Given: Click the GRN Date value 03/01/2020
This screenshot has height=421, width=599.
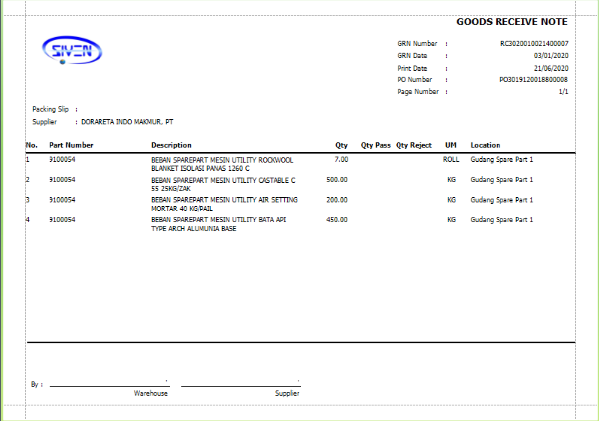Looking at the screenshot, I should pos(551,56).
